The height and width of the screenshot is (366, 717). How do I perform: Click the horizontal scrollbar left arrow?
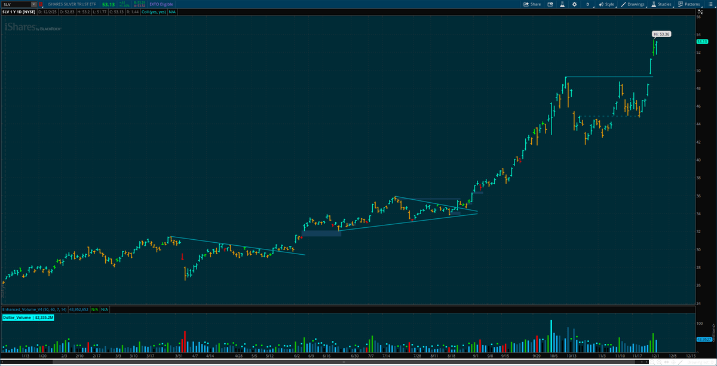(2, 362)
